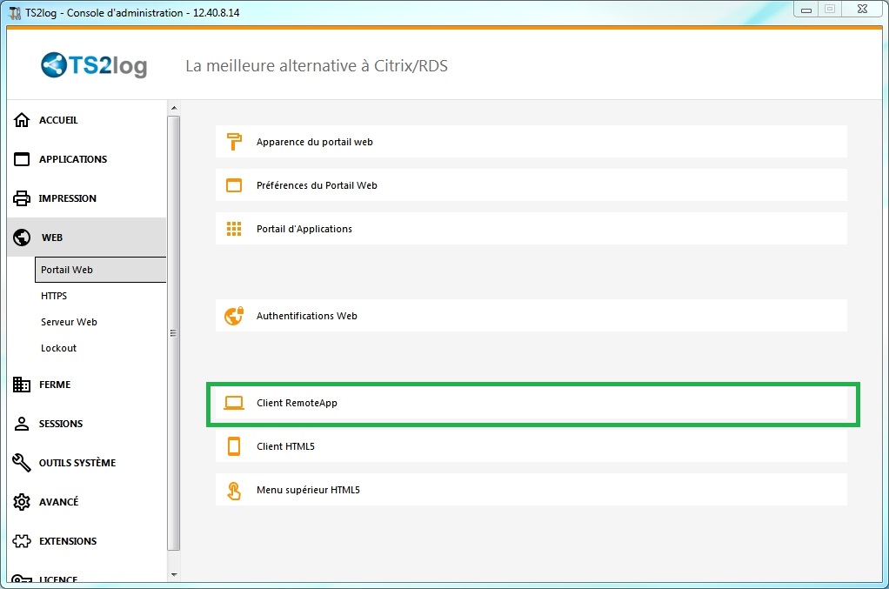Open the FERME section label
889x589 pixels.
coord(55,385)
